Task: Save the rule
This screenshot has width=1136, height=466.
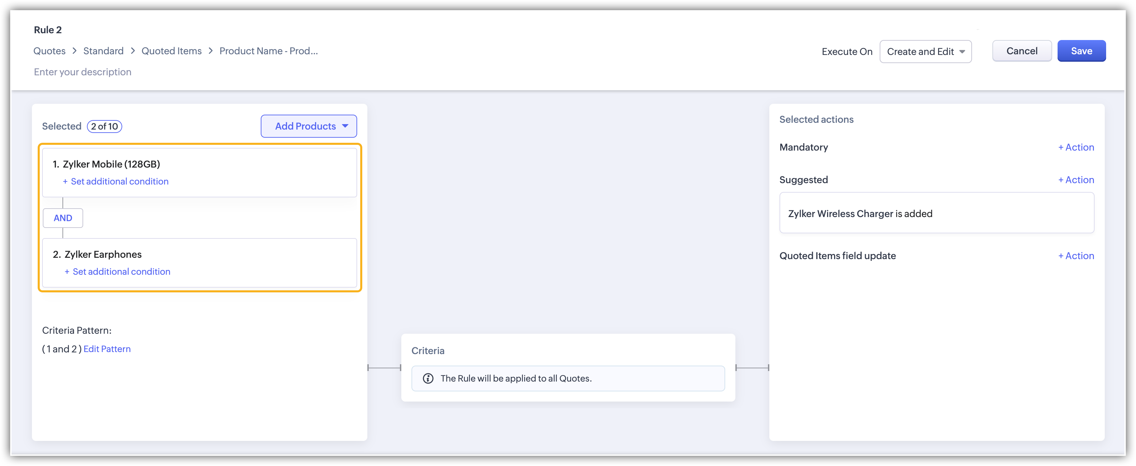Action: (x=1081, y=51)
